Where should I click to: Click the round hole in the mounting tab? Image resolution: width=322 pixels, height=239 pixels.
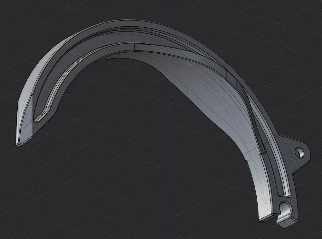pyautogui.click(x=299, y=152)
